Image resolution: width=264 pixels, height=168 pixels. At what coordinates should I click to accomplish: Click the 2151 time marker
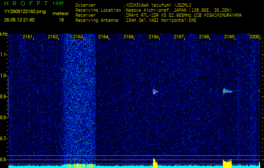pyautogui.click(x=27, y=37)
